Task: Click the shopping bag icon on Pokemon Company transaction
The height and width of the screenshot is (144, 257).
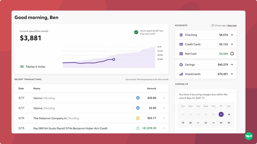Action: (138, 118)
